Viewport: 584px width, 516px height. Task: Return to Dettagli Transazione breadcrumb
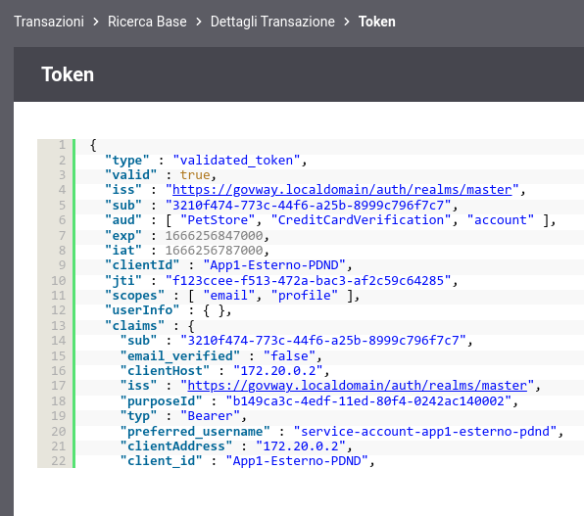(x=272, y=22)
